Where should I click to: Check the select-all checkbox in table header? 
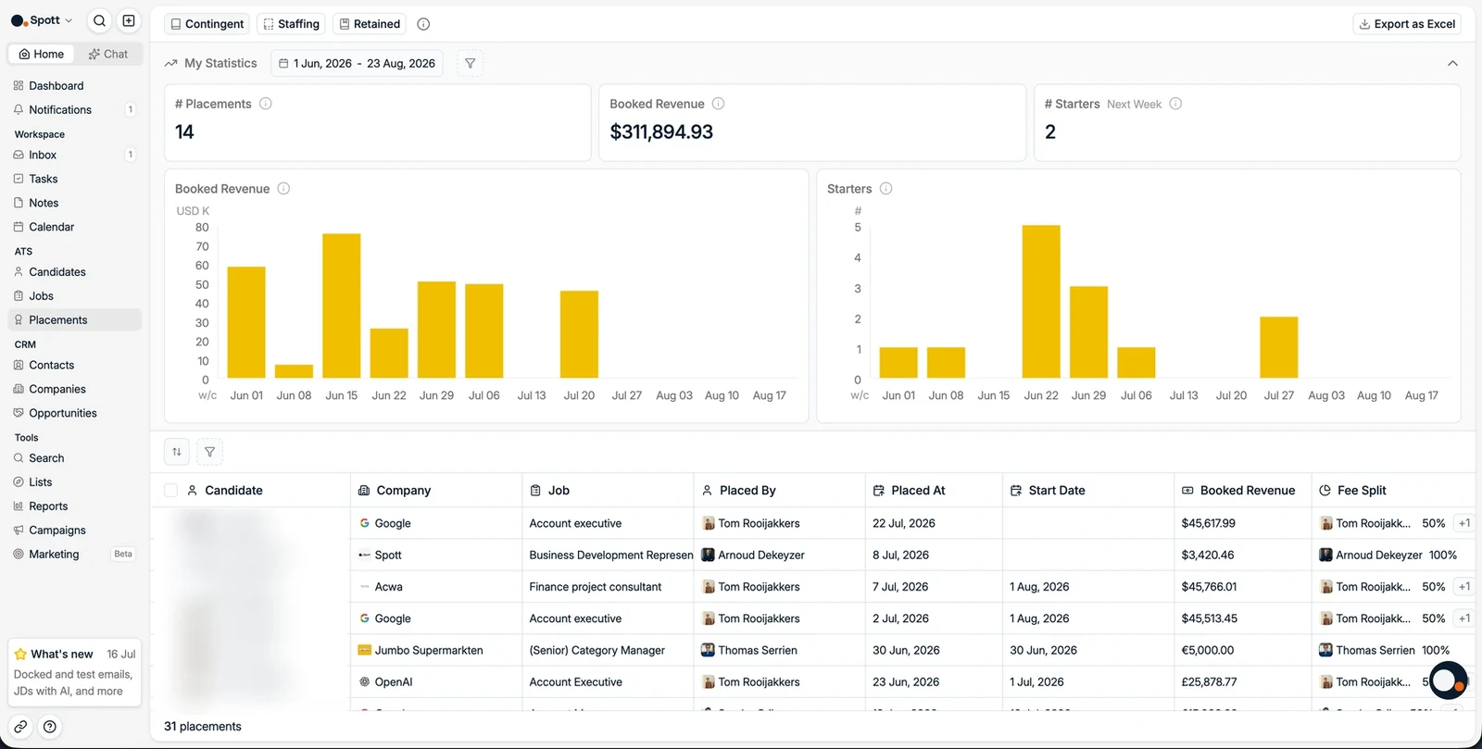(170, 491)
